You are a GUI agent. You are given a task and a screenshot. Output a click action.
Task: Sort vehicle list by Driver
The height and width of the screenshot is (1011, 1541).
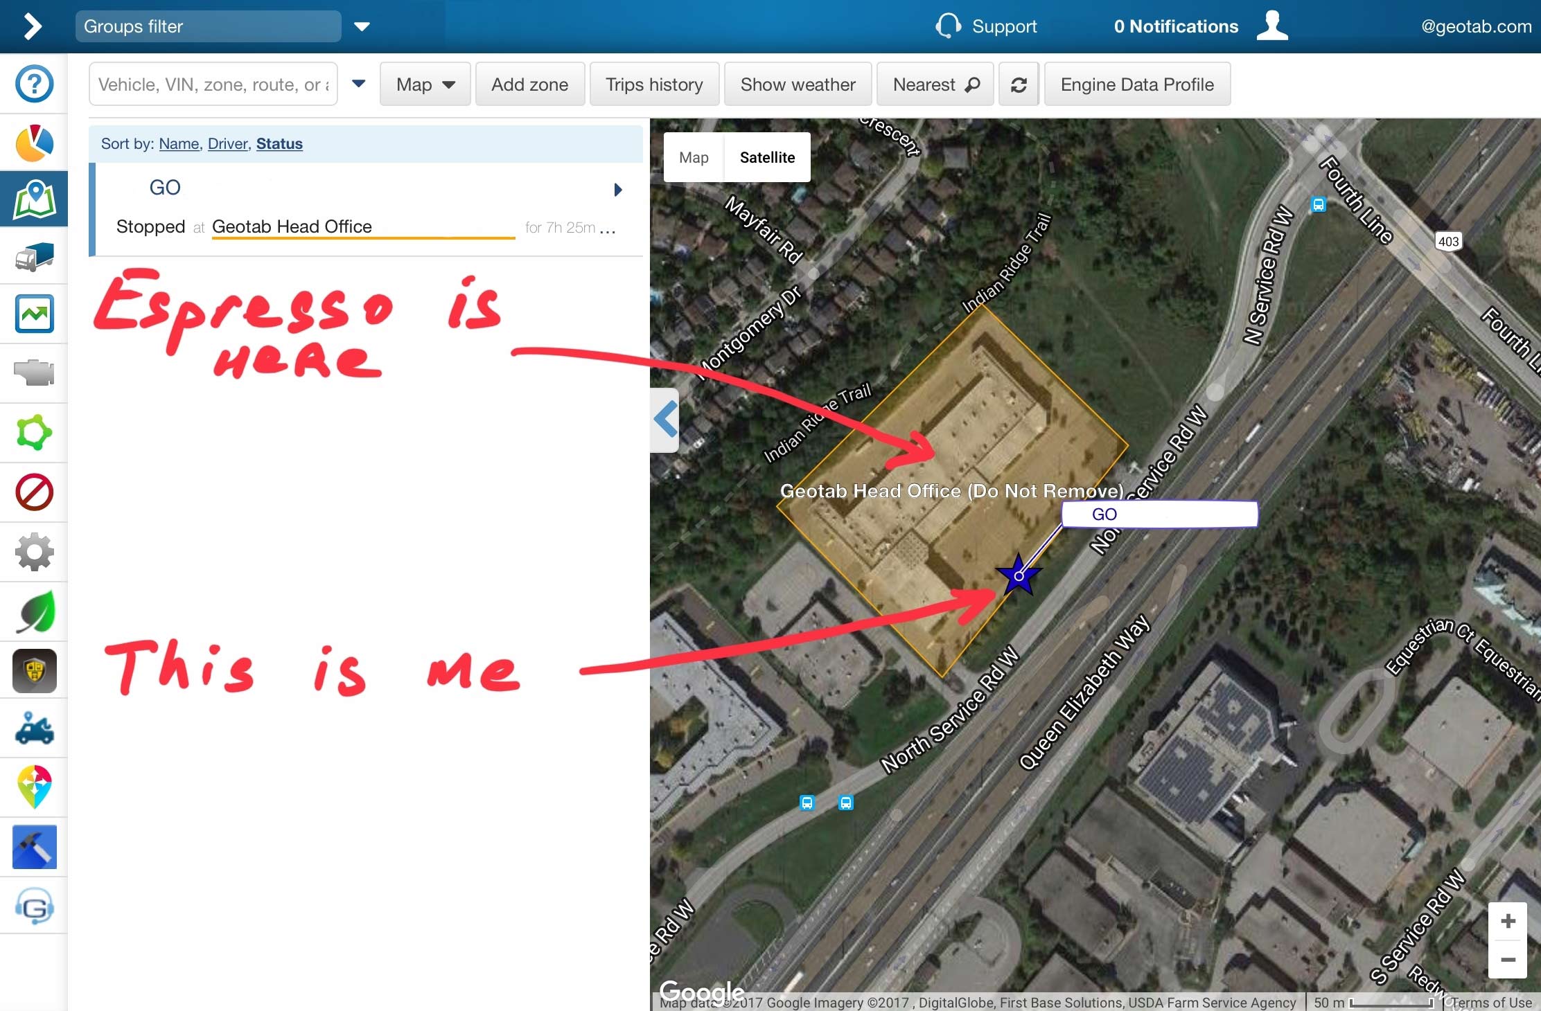227,143
